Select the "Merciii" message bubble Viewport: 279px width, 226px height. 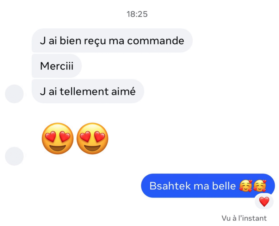point(57,66)
